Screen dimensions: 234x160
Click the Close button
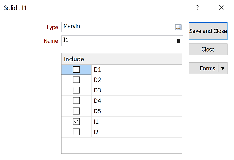click(208, 50)
